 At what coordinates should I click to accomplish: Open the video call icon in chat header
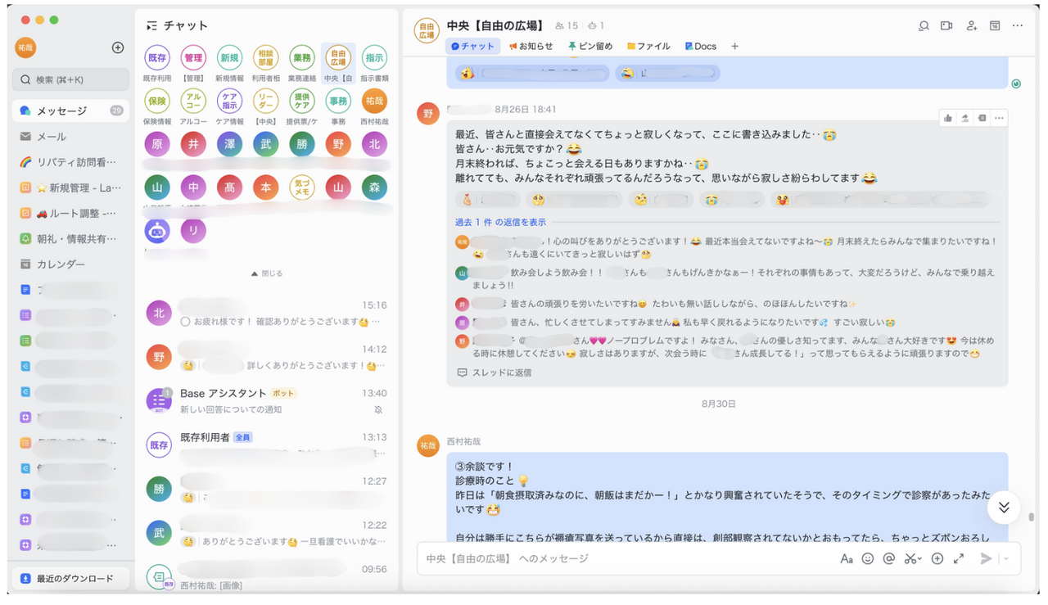tap(946, 25)
